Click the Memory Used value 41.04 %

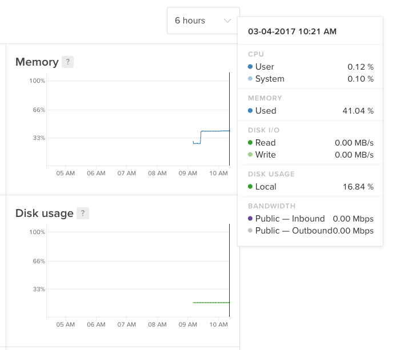[358, 111]
